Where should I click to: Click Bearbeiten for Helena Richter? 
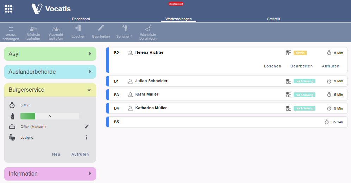[x=301, y=66]
